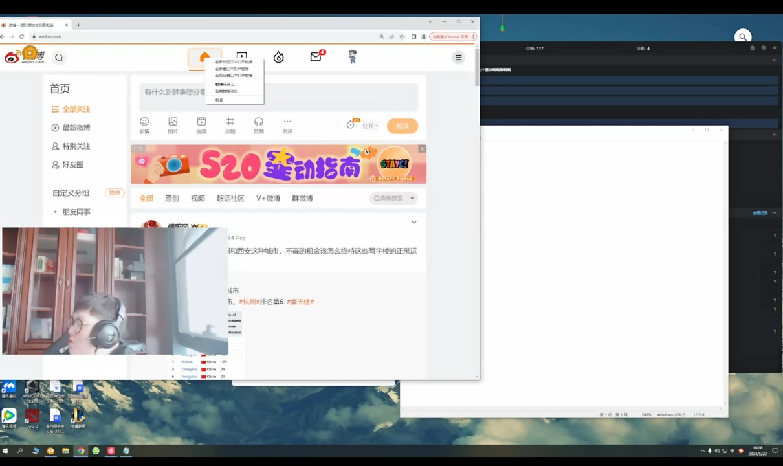Open the 公开 visibility dropdown
Viewport: 783px width, 466px height.
(x=370, y=126)
